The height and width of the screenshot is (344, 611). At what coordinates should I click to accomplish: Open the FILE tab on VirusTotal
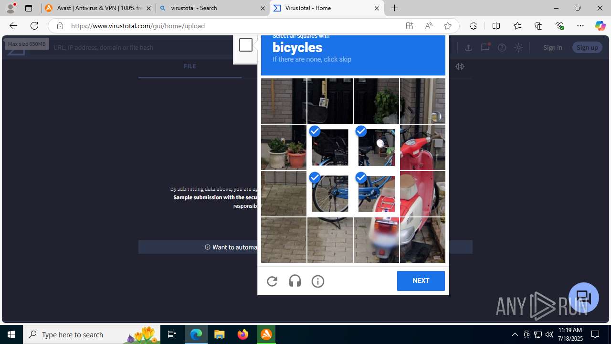point(190,66)
